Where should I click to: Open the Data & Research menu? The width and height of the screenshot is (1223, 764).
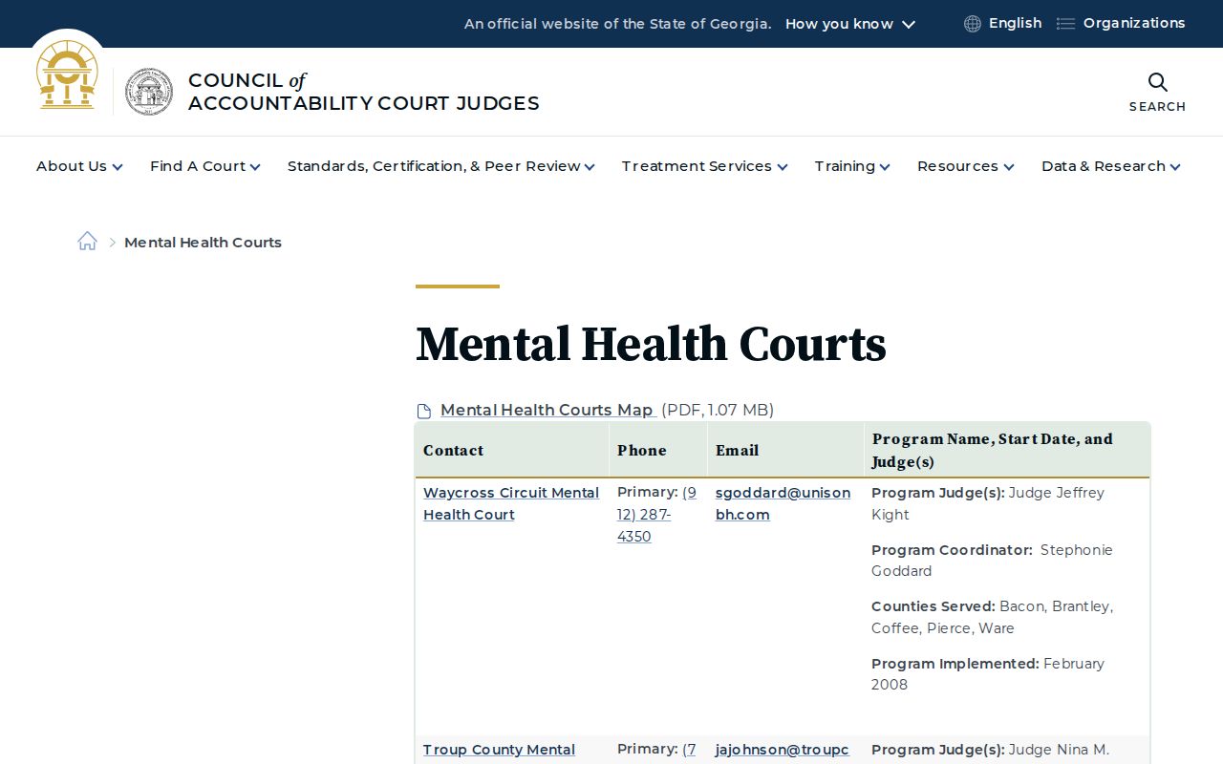coord(1111,166)
